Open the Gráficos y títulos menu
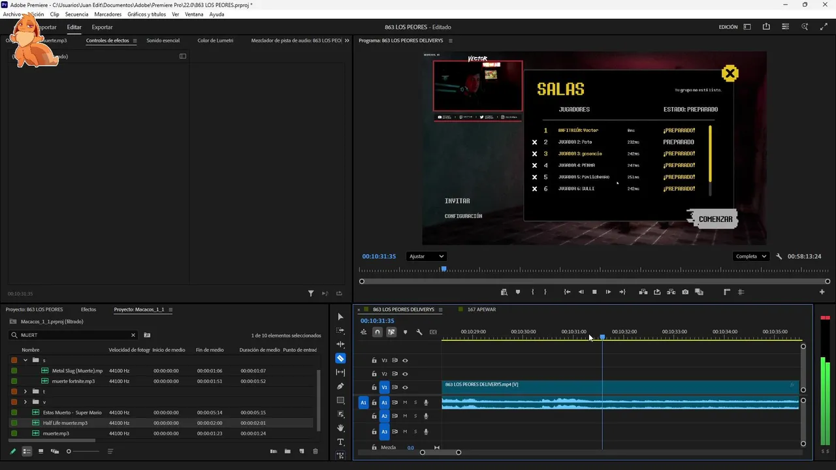This screenshot has height=470, width=836. point(147,14)
